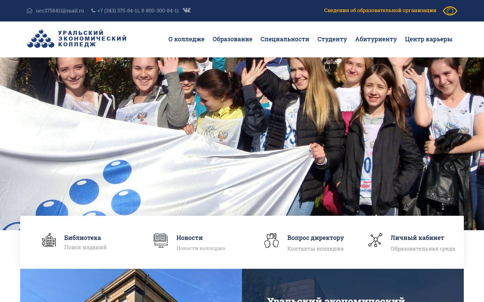The width and height of the screenshot is (484, 302).
Task: Toggle the visually impaired eye icon
Action: (450, 11)
